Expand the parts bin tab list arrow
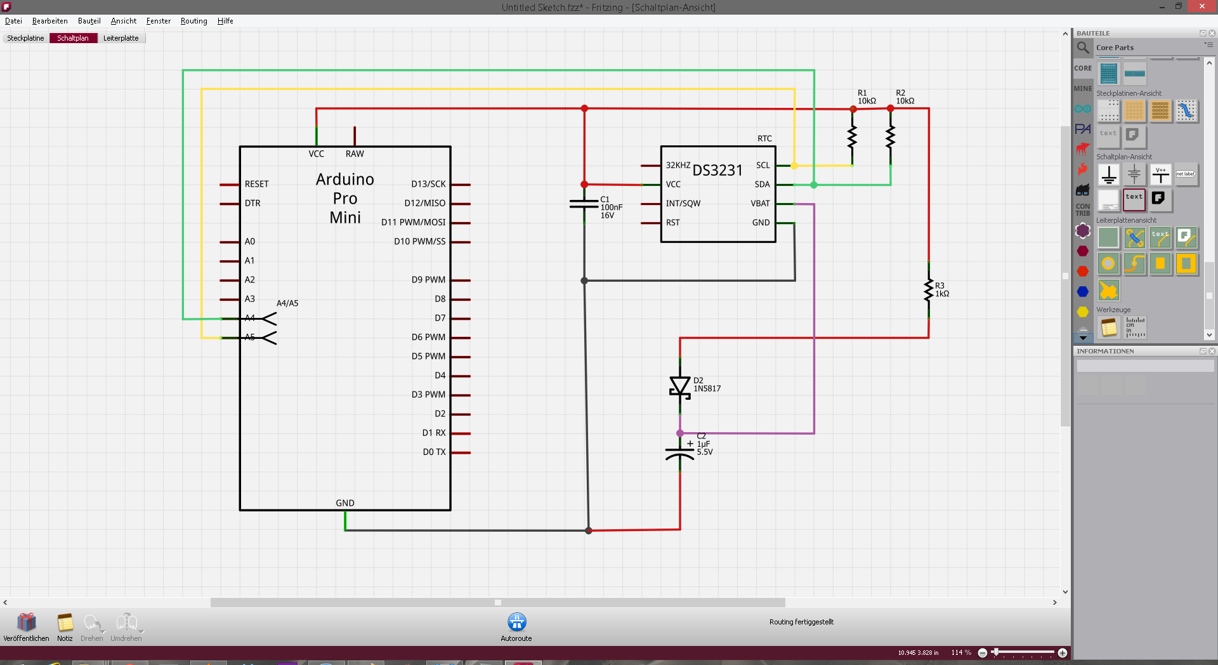Screen dimensions: 1218x665 tap(1083, 338)
